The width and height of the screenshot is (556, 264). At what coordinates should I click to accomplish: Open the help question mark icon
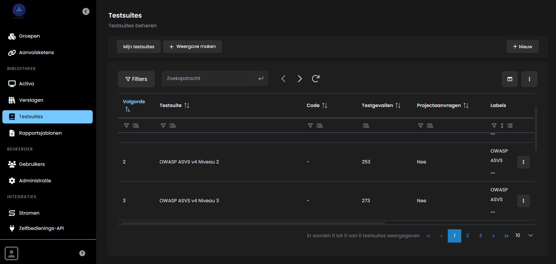pyautogui.click(x=82, y=253)
